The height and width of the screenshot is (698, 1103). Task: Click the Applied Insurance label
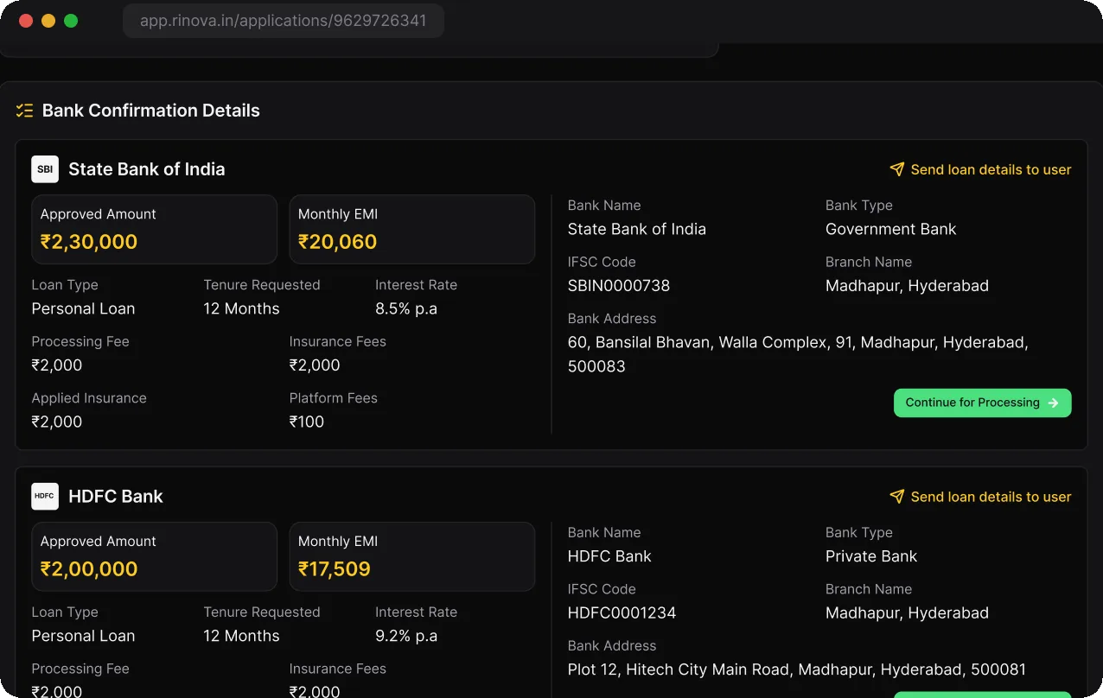pyautogui.click(x=89, y=398)
